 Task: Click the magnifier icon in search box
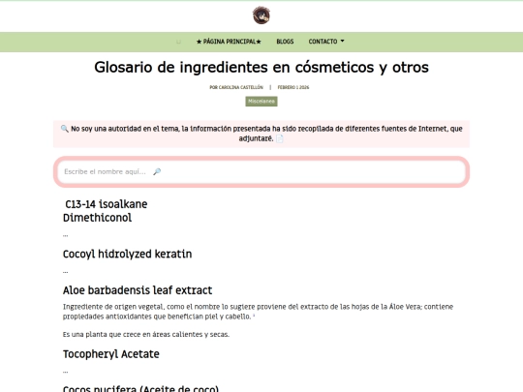coord(157,171)
